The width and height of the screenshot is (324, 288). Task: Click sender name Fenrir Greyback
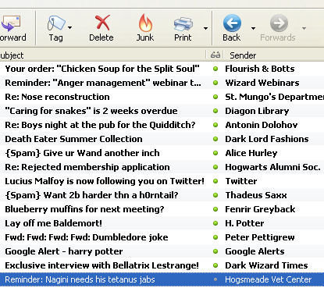click(260, 209)
